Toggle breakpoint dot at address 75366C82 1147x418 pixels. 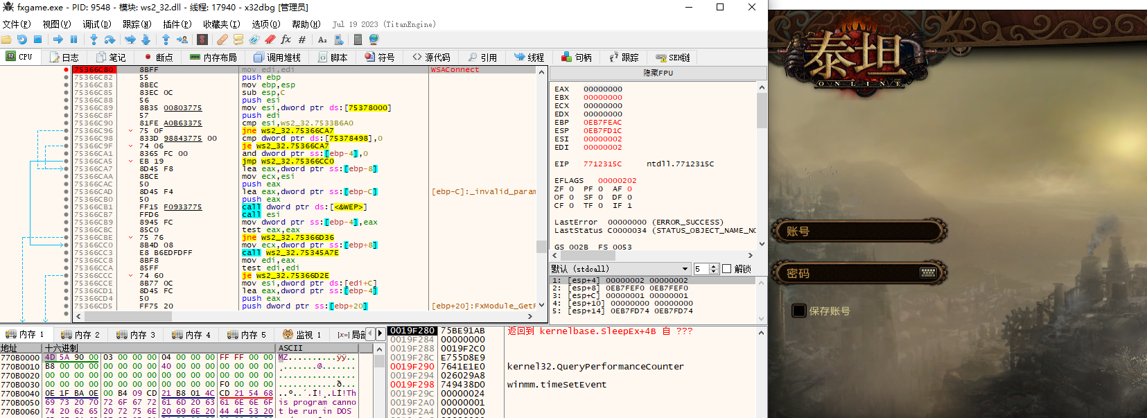66,77
